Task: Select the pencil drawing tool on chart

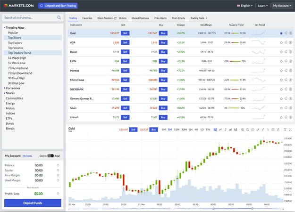Action: 263,130
